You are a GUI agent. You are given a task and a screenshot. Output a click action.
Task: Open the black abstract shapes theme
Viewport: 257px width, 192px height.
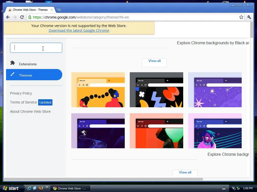pos(156,90)
